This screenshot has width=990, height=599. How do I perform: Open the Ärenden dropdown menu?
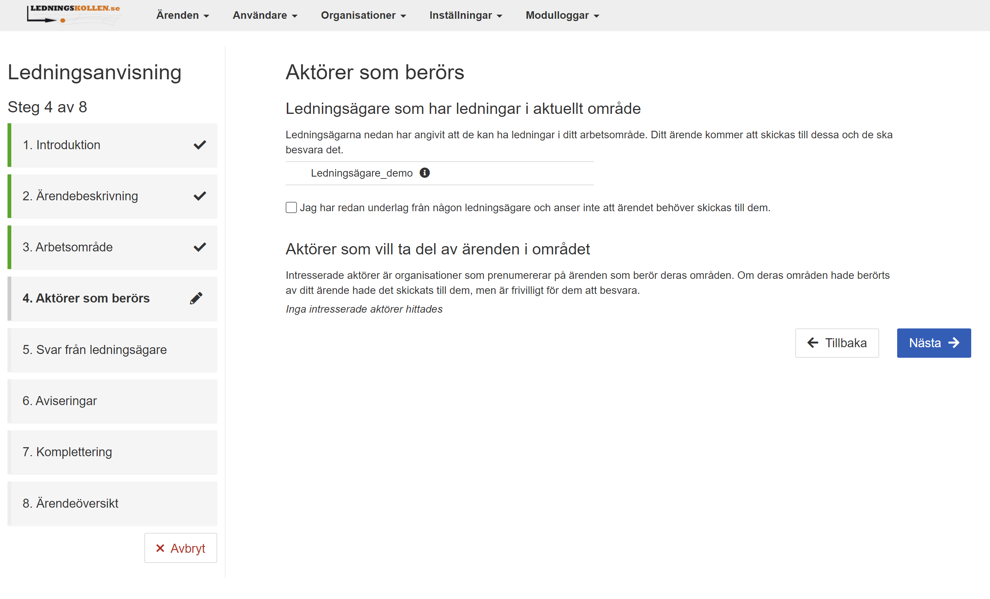(x=182, y=15)
